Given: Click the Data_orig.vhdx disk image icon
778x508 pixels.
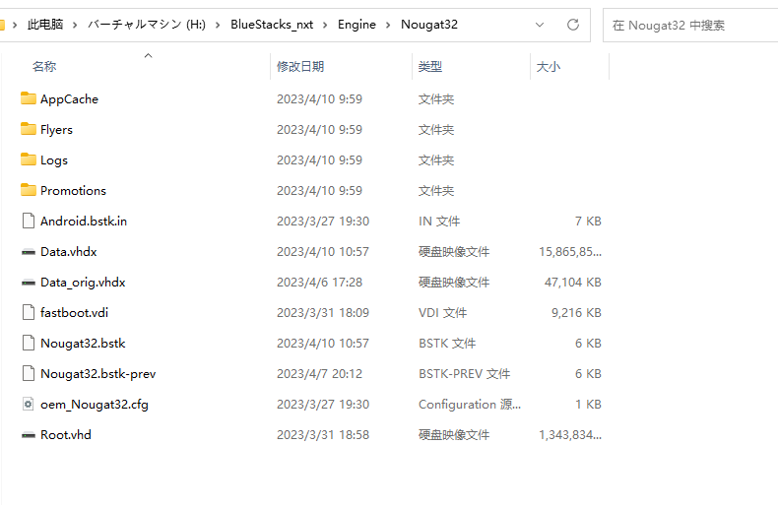Looking at the screenshot, I should coord(29,283).
